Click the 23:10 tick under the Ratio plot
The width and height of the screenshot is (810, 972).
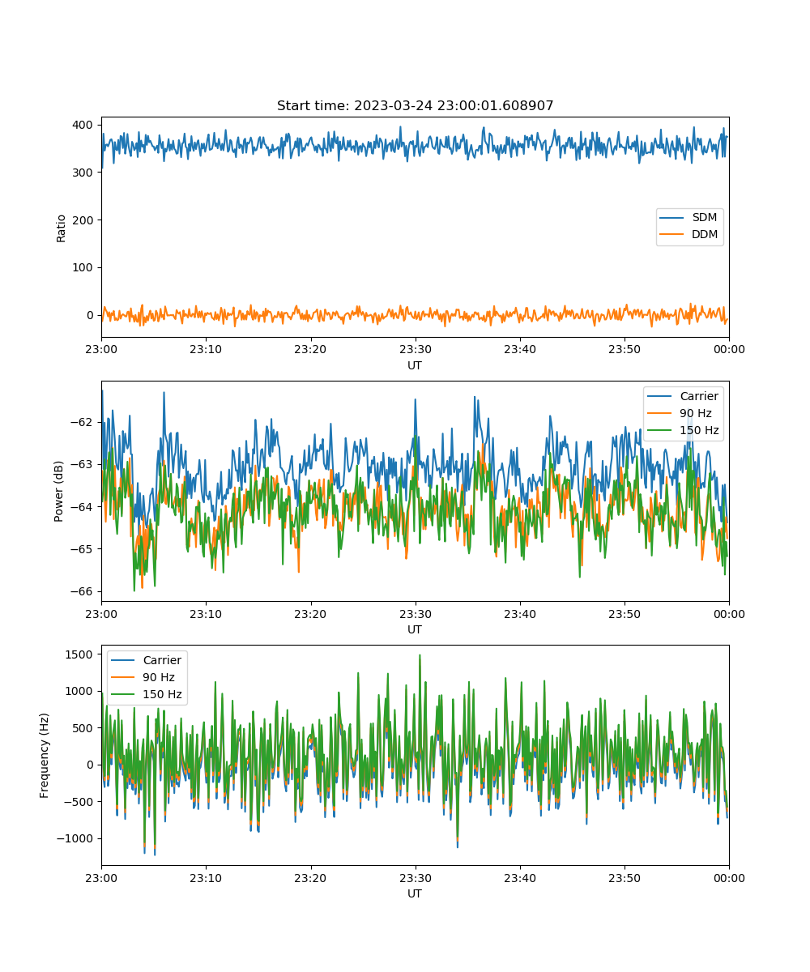(206, 349)
